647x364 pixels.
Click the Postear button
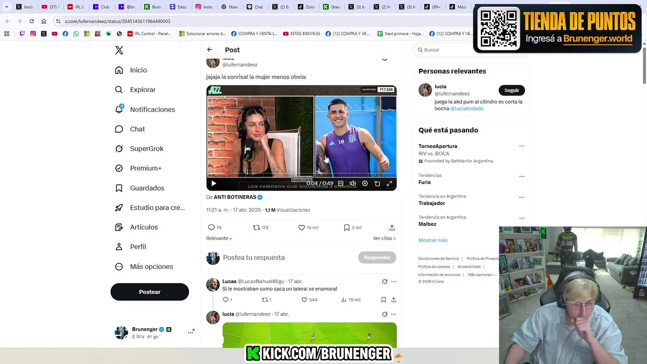point(150,292)
